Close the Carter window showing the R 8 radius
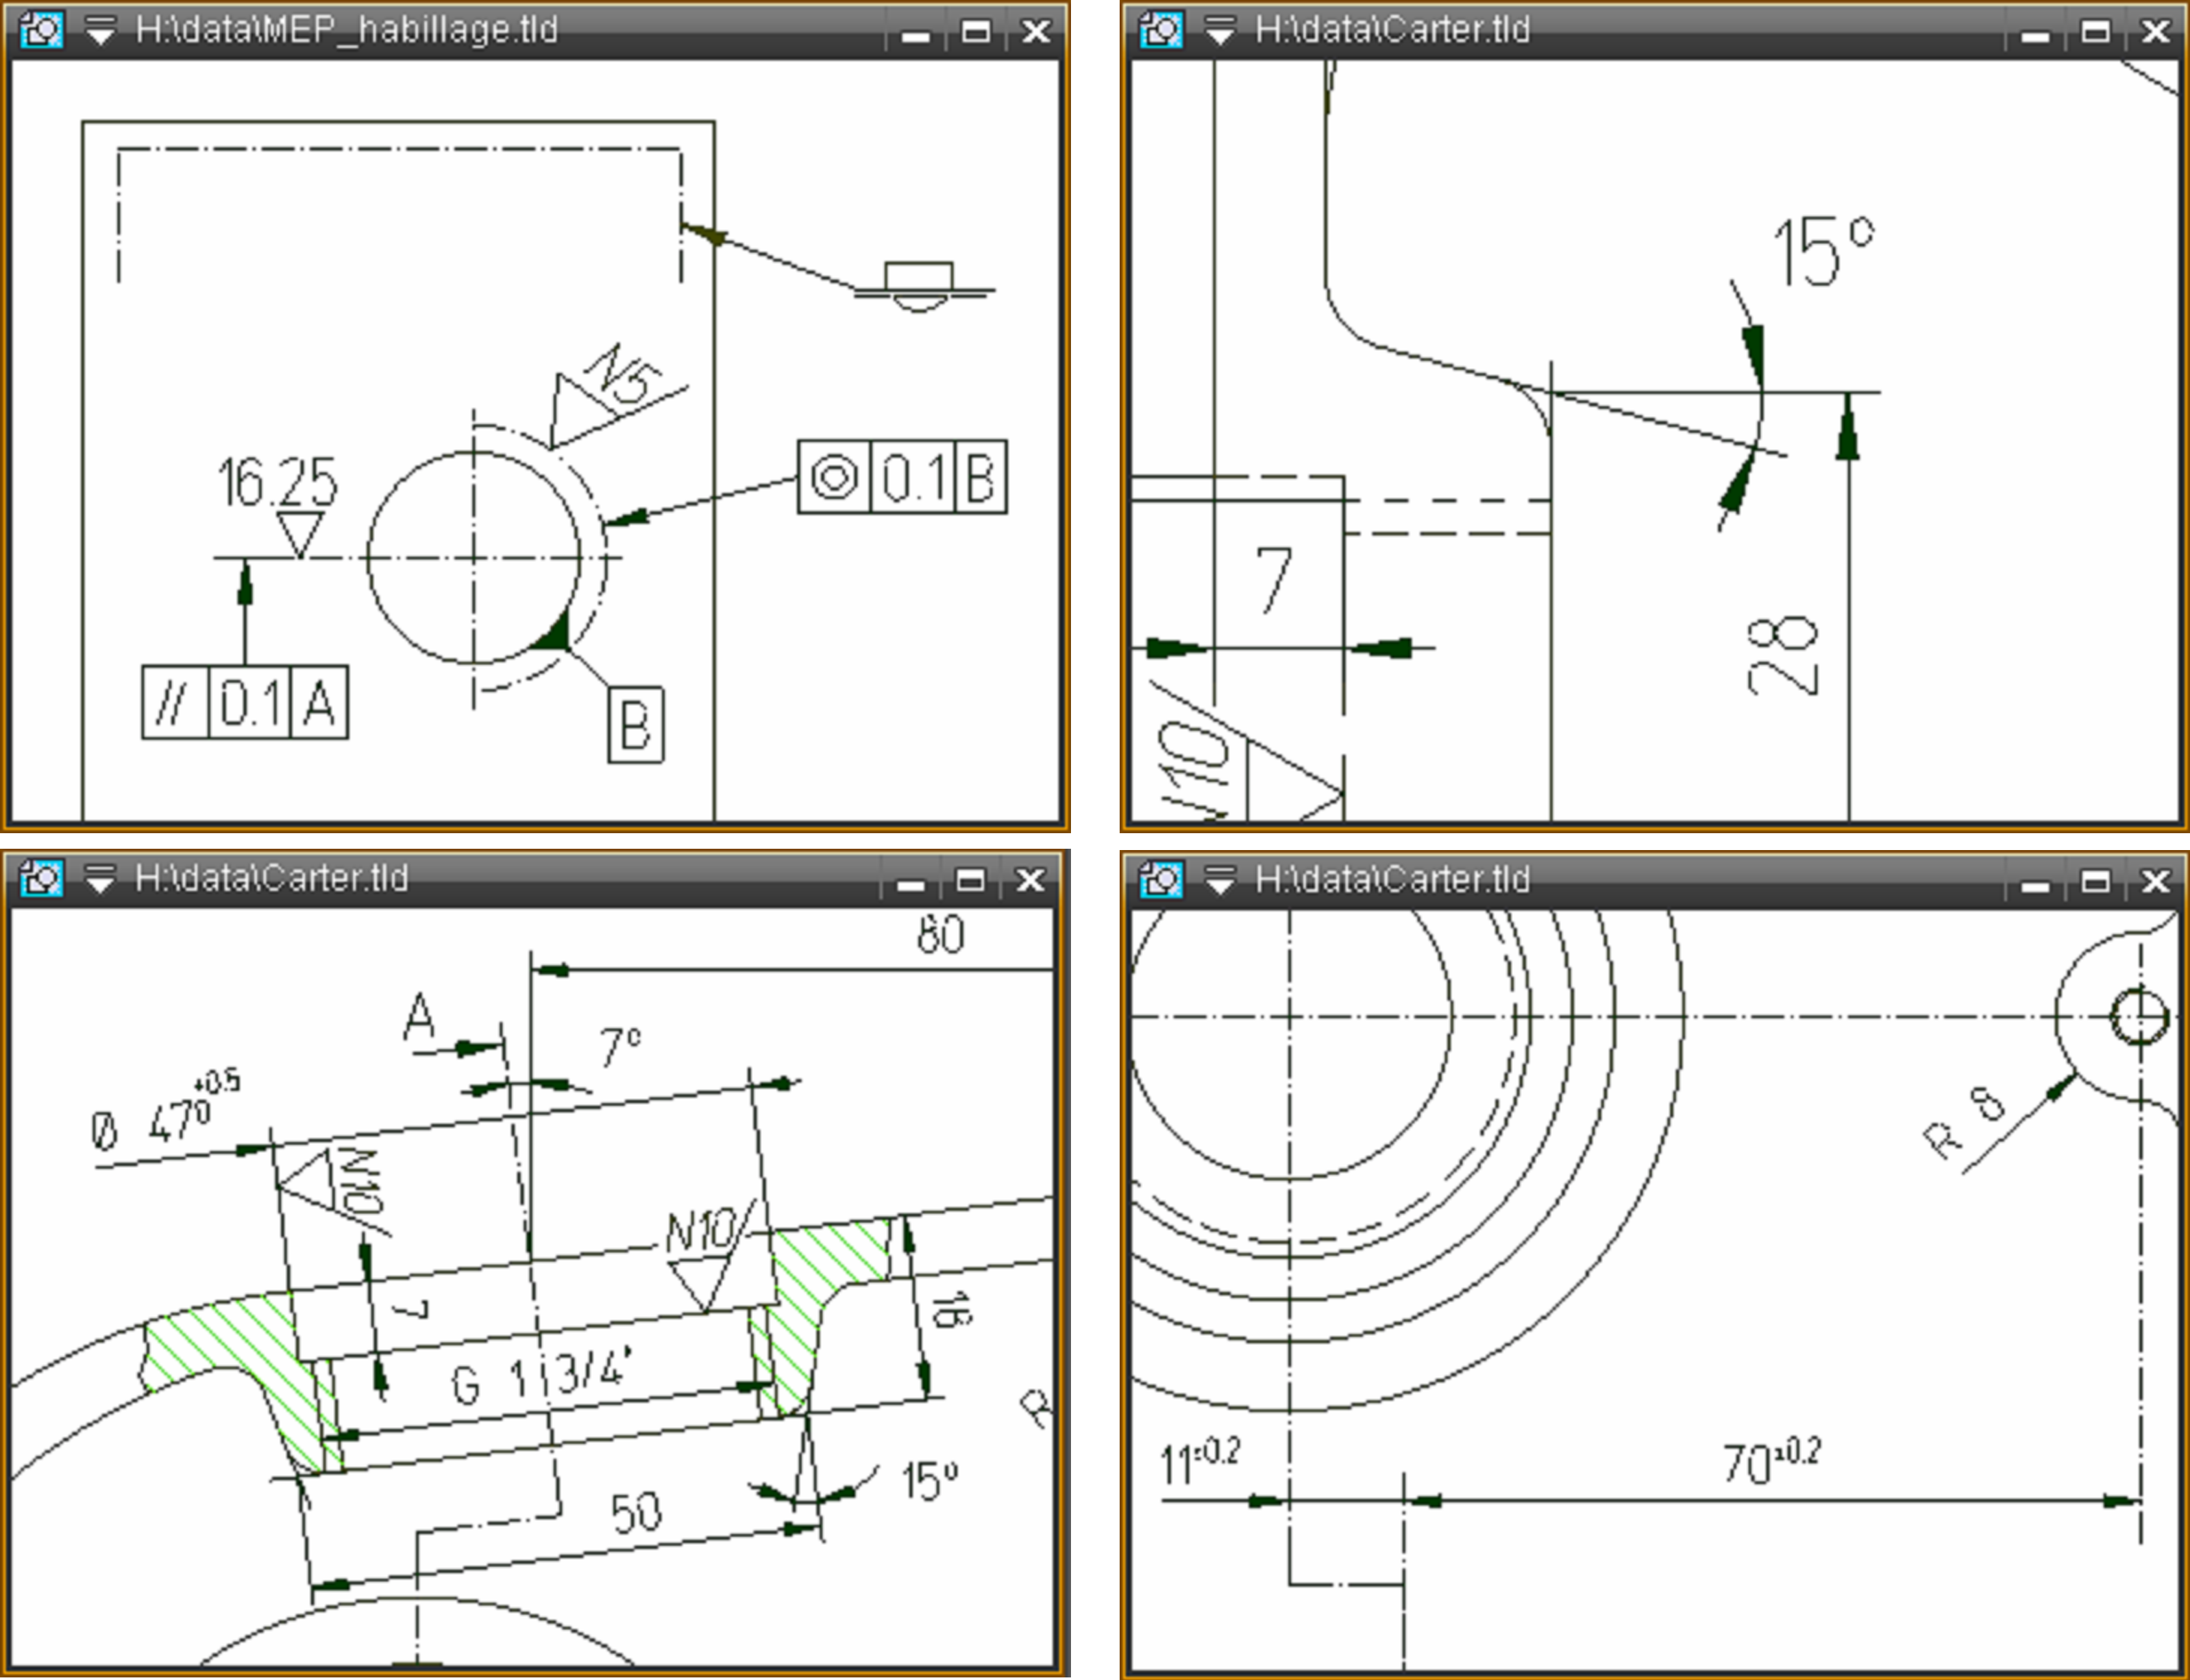2190x1680 pixels. 2155,881
